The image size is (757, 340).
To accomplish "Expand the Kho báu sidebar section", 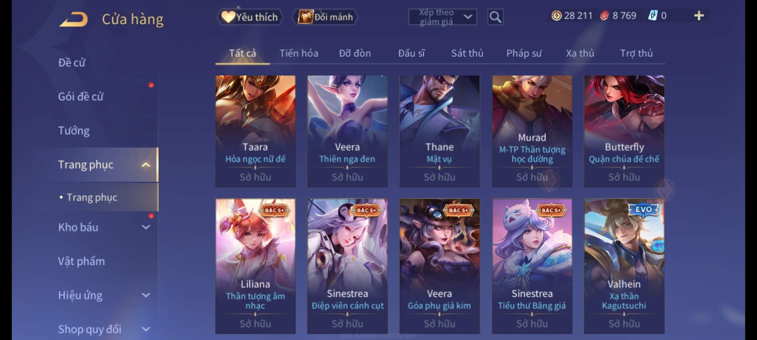I will click(146, 227).
